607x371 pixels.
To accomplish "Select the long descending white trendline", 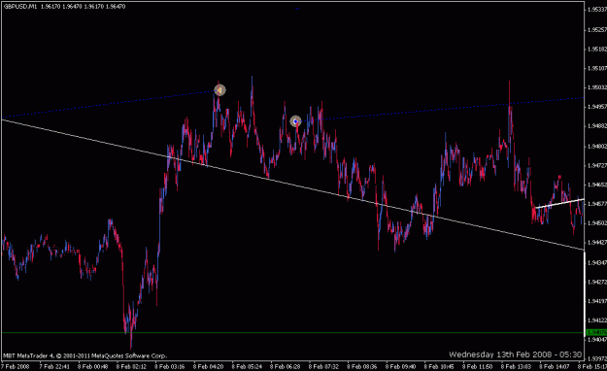I will point(292,185).
